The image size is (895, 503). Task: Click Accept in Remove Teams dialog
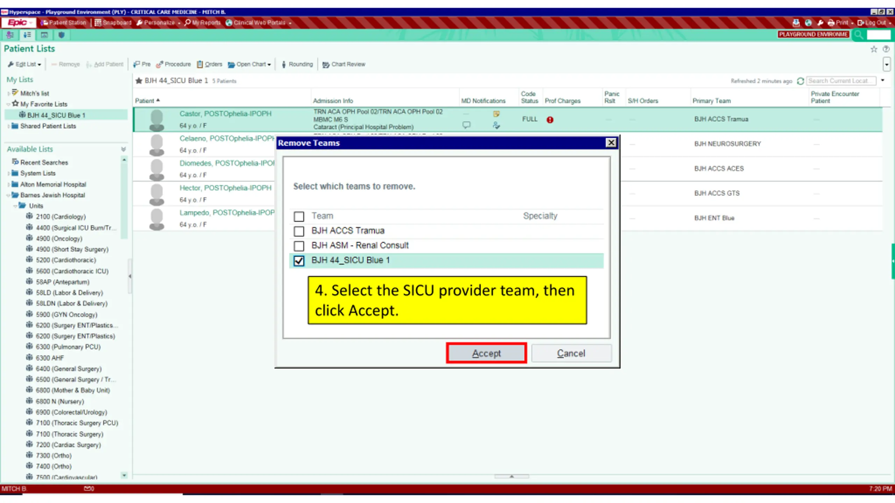[486, 353]
